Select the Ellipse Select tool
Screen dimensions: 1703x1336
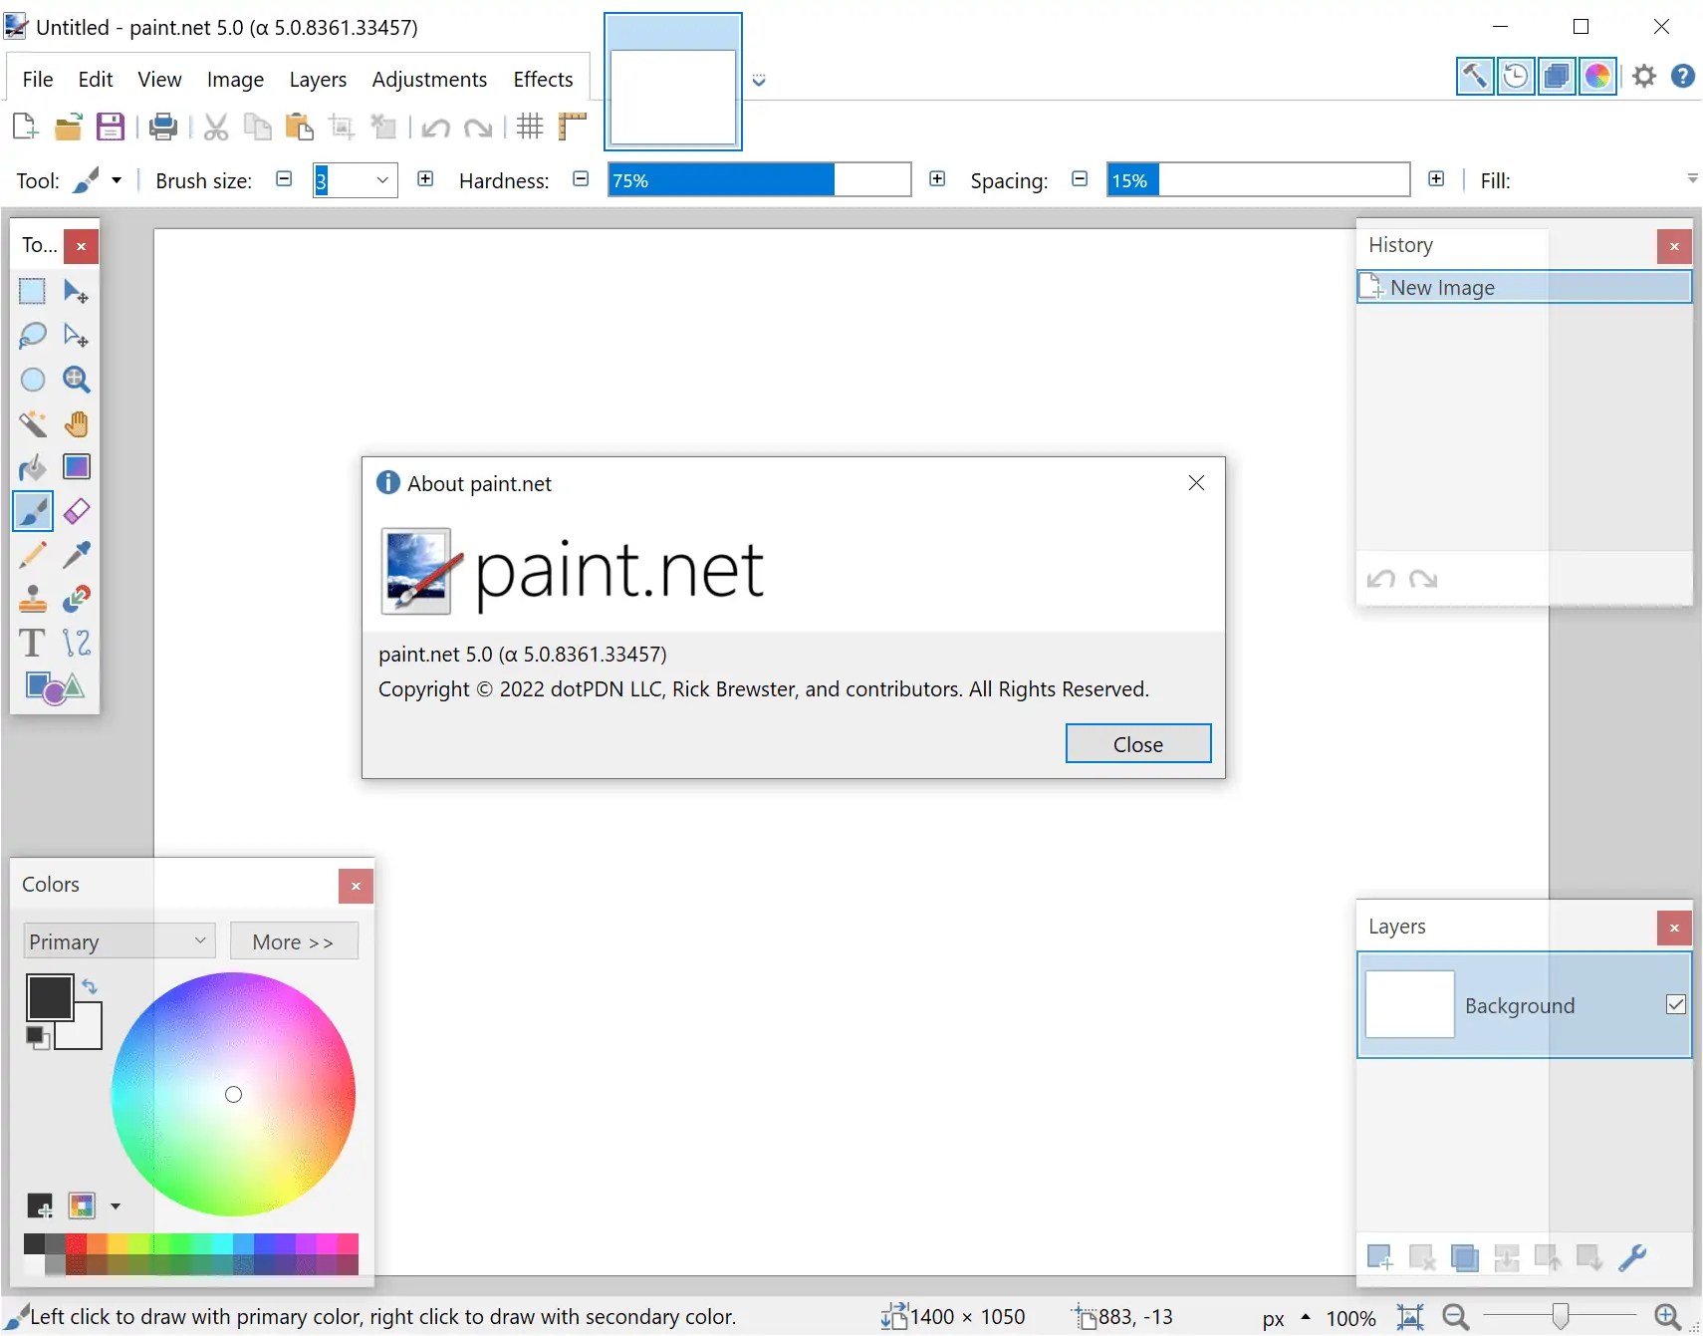click(33, 380)
